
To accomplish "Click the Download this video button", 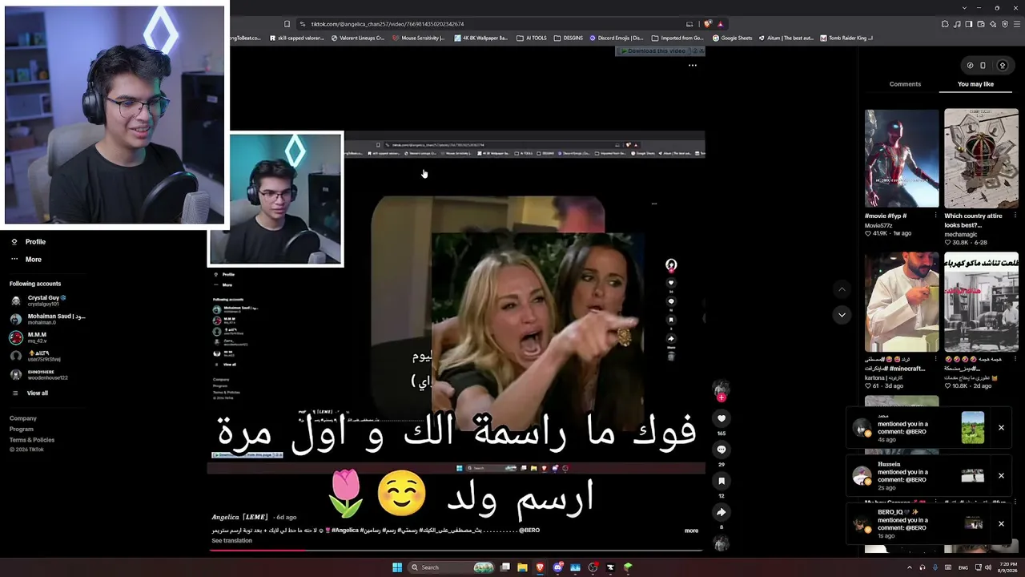I will [656, 51].
